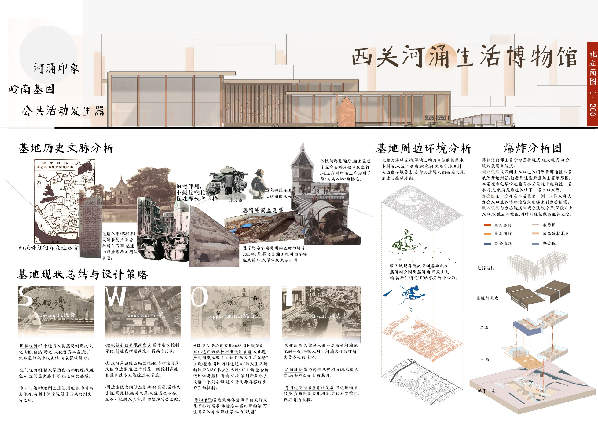Select the 地下一层 floor label
The image size is (598, 422).
(486, 391)
